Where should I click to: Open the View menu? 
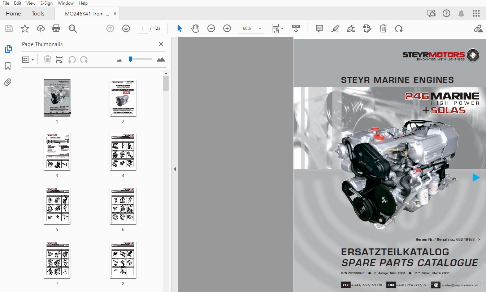[x=31, y=3]
